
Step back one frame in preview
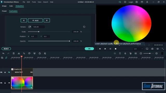100,49
